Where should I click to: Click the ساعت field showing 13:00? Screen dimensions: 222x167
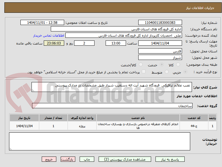point(116,43)
